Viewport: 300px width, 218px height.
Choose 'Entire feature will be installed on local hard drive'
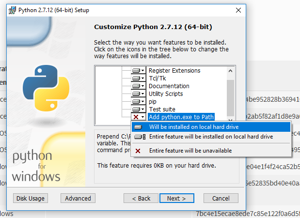pyautogui.click(x=211, y=137)
